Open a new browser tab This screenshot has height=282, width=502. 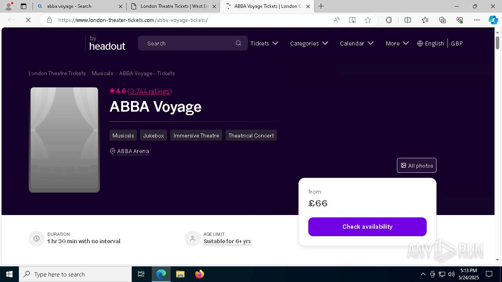[321, 6]
